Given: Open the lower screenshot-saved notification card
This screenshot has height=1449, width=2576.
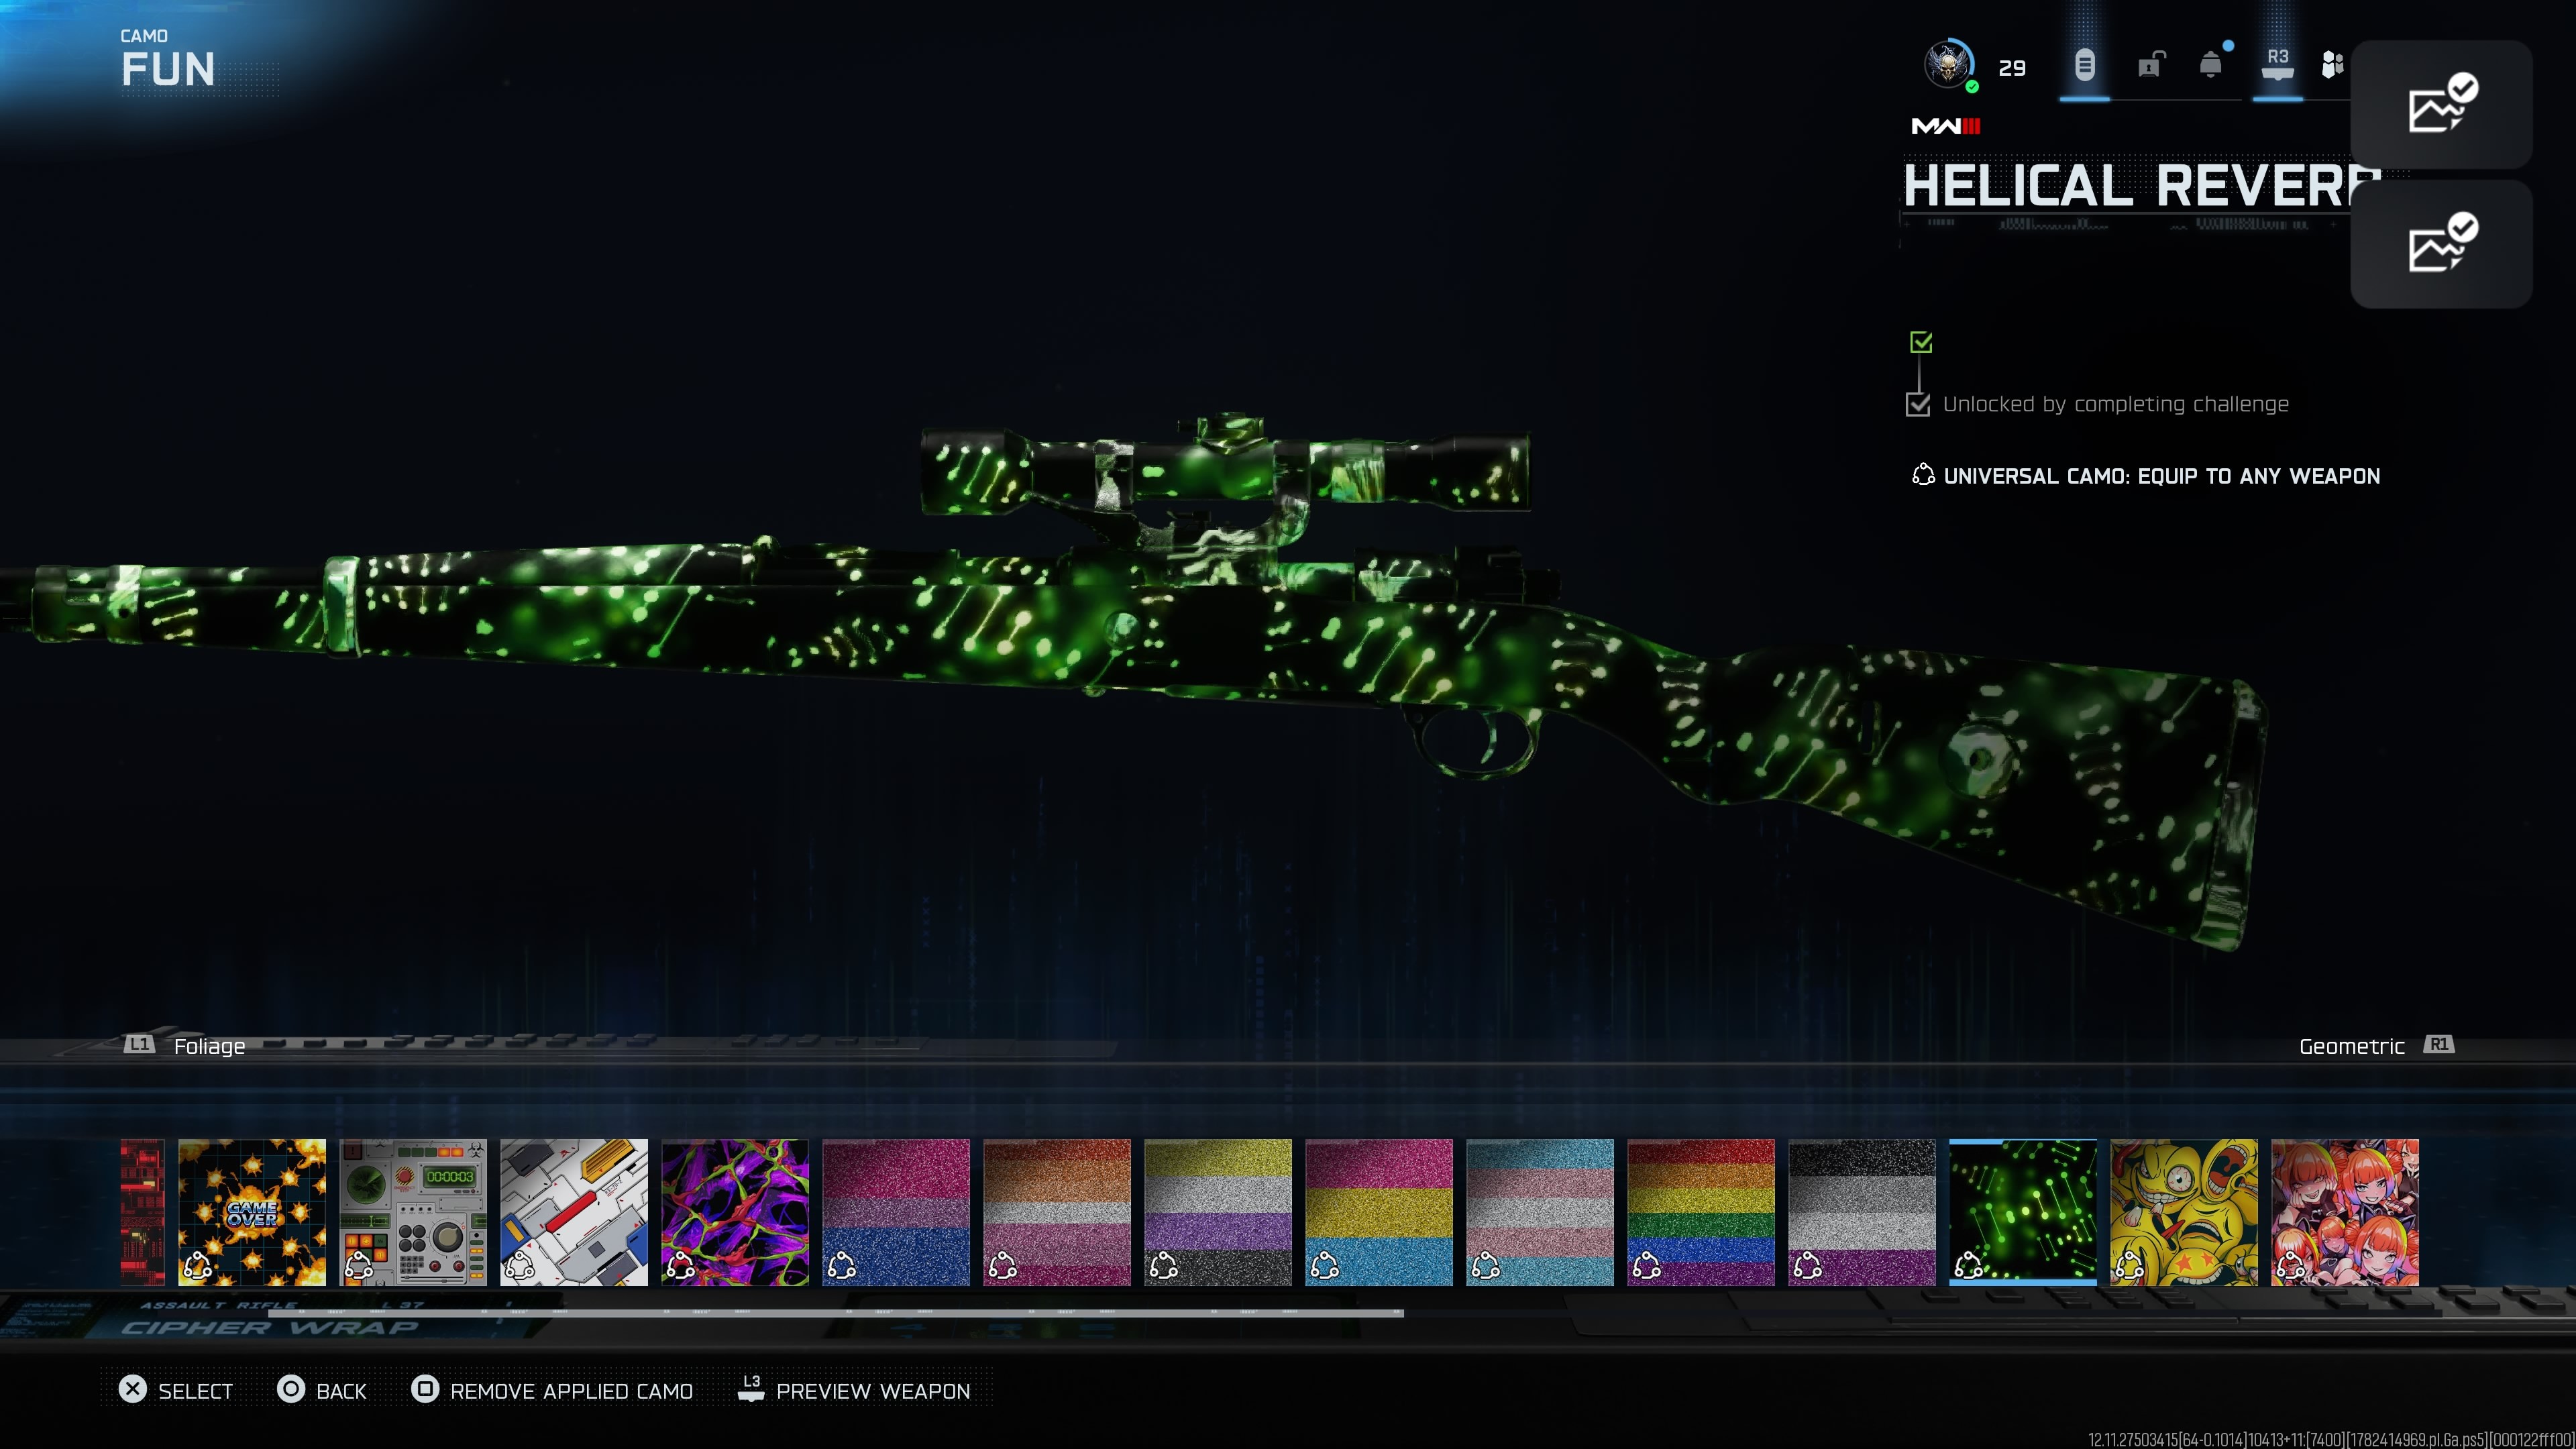Looking at the screenshot, I should point(2441,244).
